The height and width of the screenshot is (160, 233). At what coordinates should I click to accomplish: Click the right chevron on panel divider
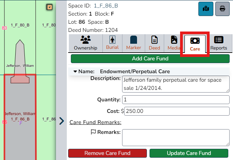pos(61,121)
